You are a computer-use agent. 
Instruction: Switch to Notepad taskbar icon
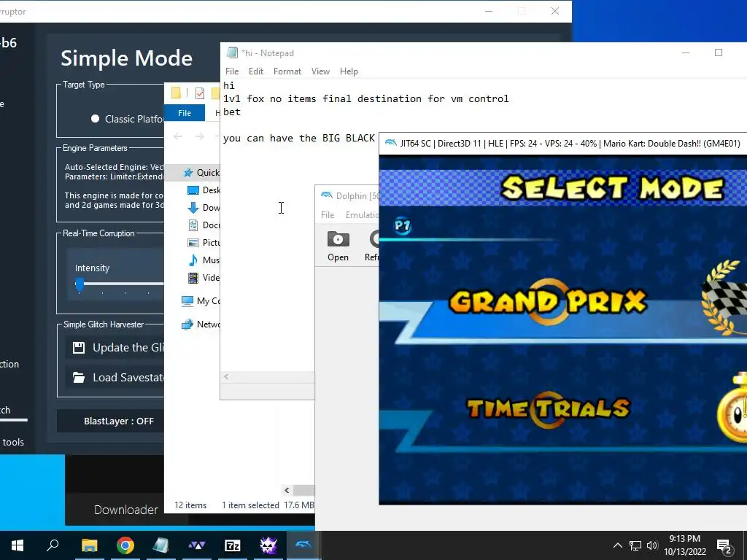[x=160, y=545]
